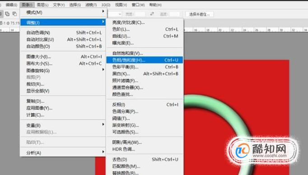Select 阴影/高光(W)... adjustment

145,142
